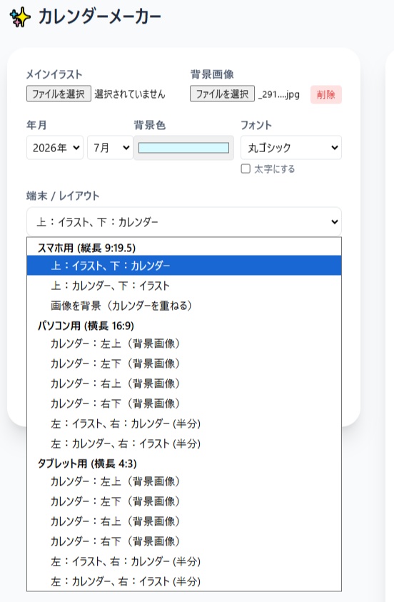The height and width of the screenshot is (602, 394).
Task: Pick カレンダー:右上 under パソコン用
Action: point(184,383)
